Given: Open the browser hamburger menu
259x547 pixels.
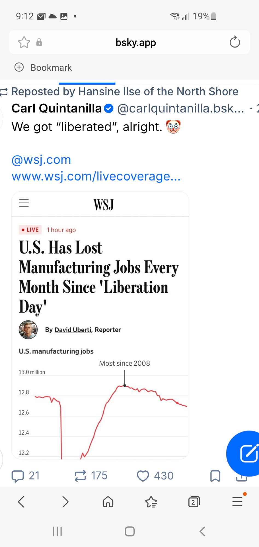Looking at the screenshot, I should pos(237,502).
